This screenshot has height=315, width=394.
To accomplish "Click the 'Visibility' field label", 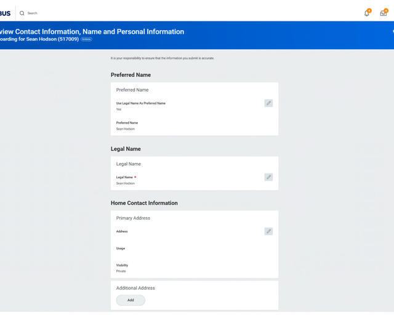I will click(x=122, y=265).
